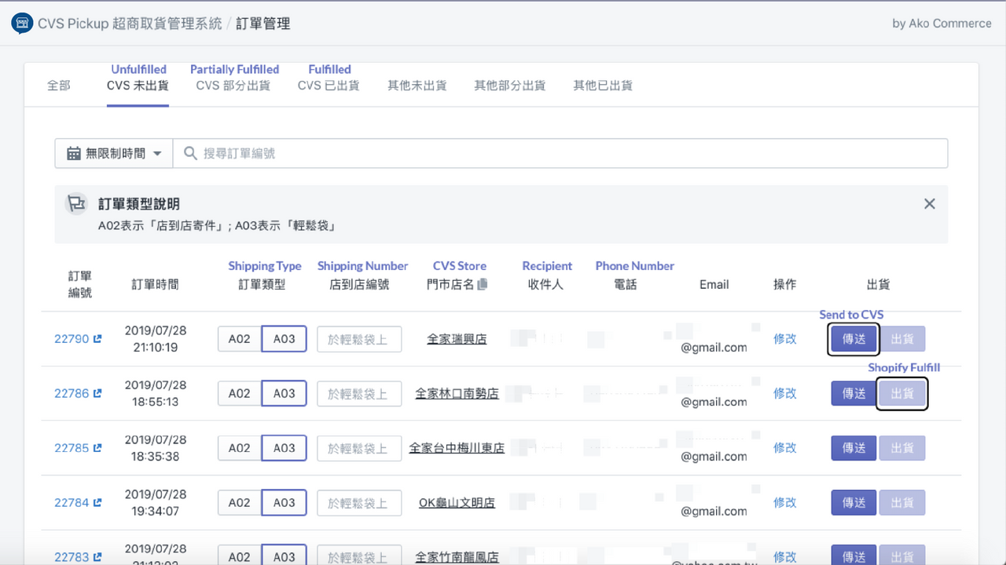Switch to the CVS 已出貨 tab
This screenshot has width=1006, height=565.
click(329, 86)
